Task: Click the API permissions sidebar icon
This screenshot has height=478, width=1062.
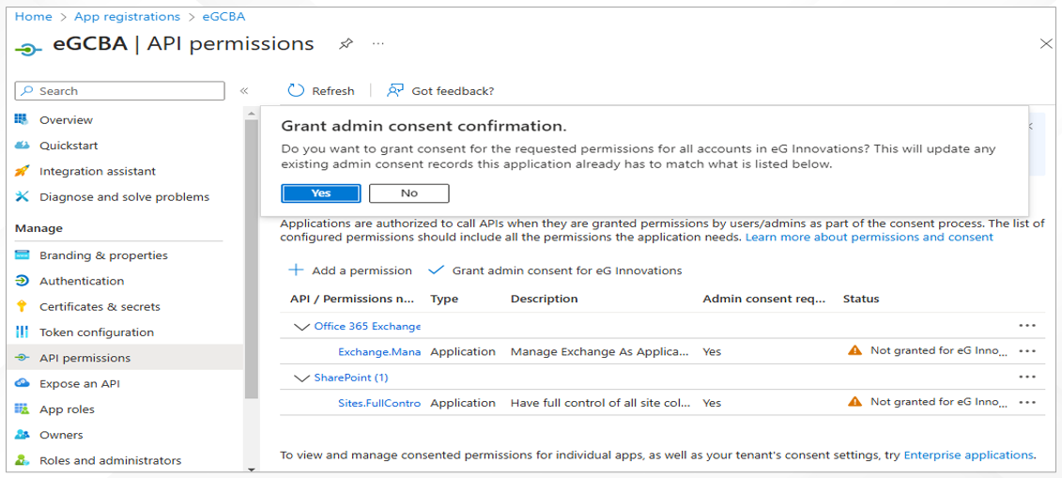Action: tap(22, 358)
